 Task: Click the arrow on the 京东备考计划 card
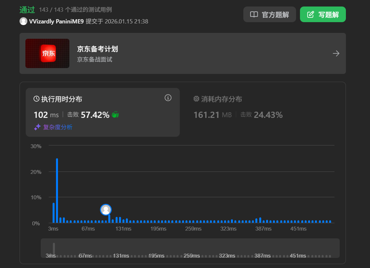point(336,53)
